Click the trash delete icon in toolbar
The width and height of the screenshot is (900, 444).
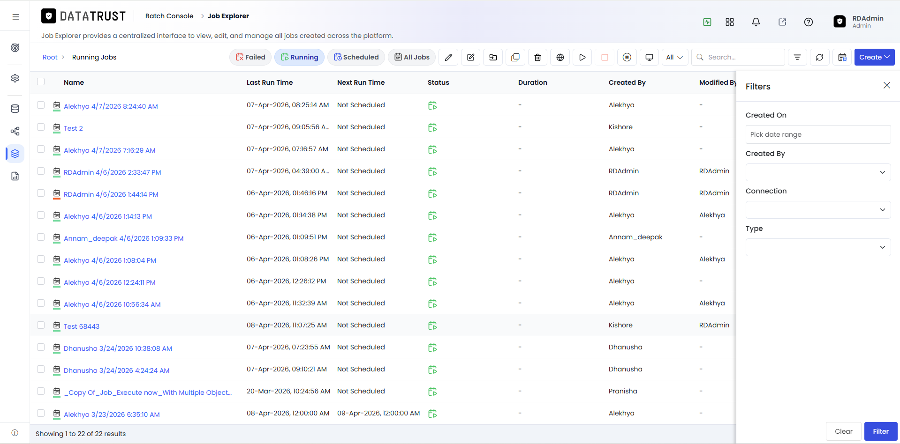[x=537, y=57]
